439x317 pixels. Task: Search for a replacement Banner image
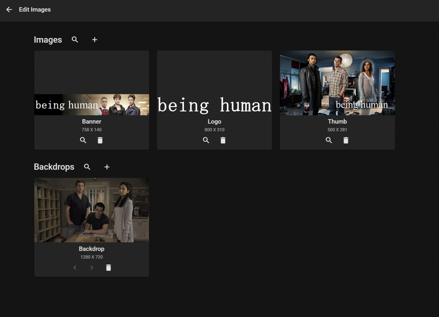83,140
